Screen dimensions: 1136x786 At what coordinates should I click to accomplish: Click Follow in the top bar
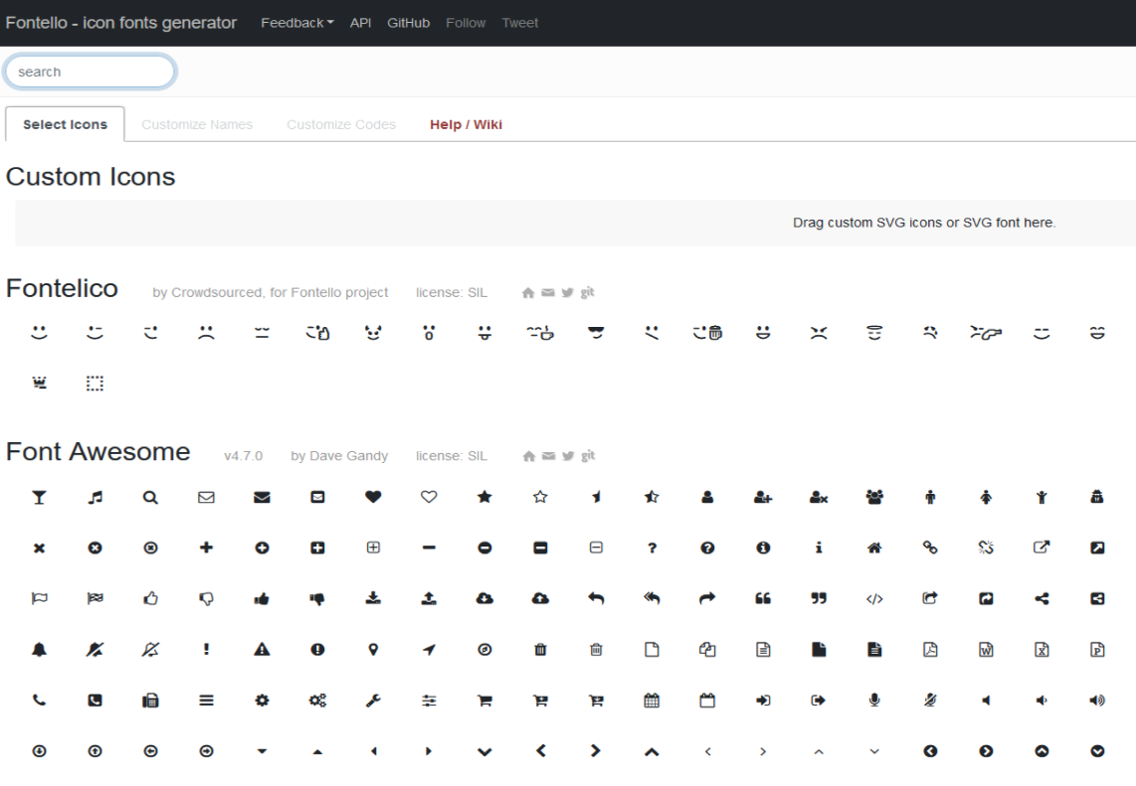[x=466, y=23]
